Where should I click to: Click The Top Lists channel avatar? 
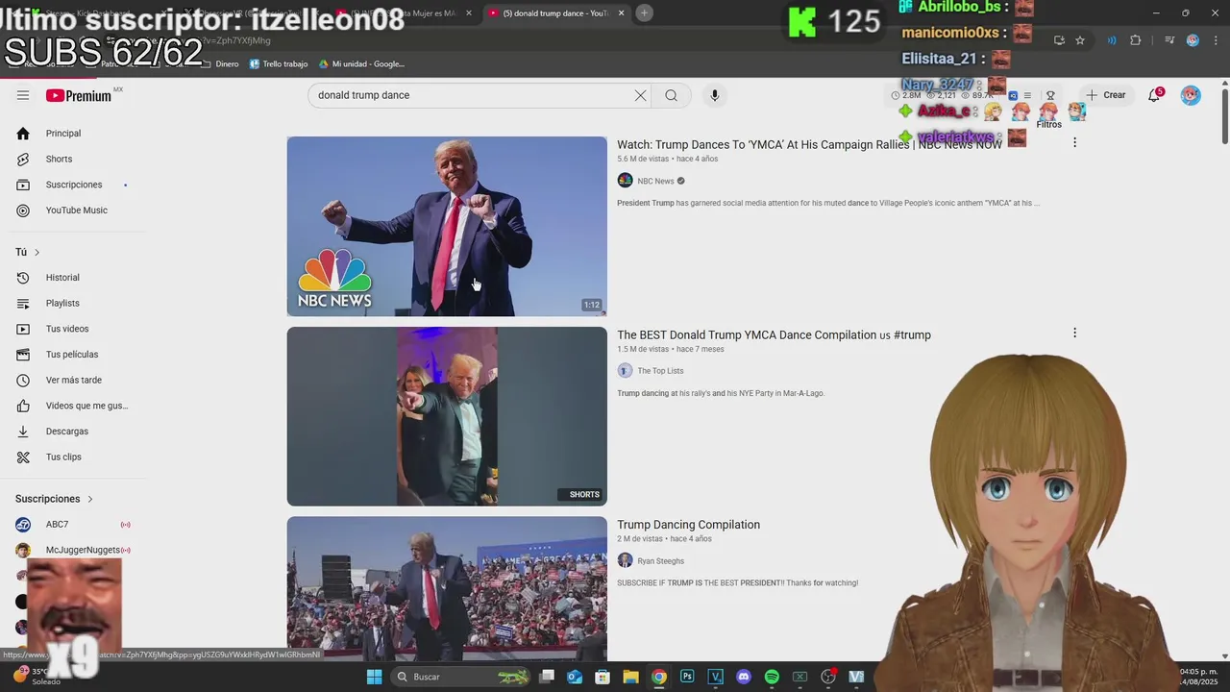pyautogui.click(x=625, y=371)
